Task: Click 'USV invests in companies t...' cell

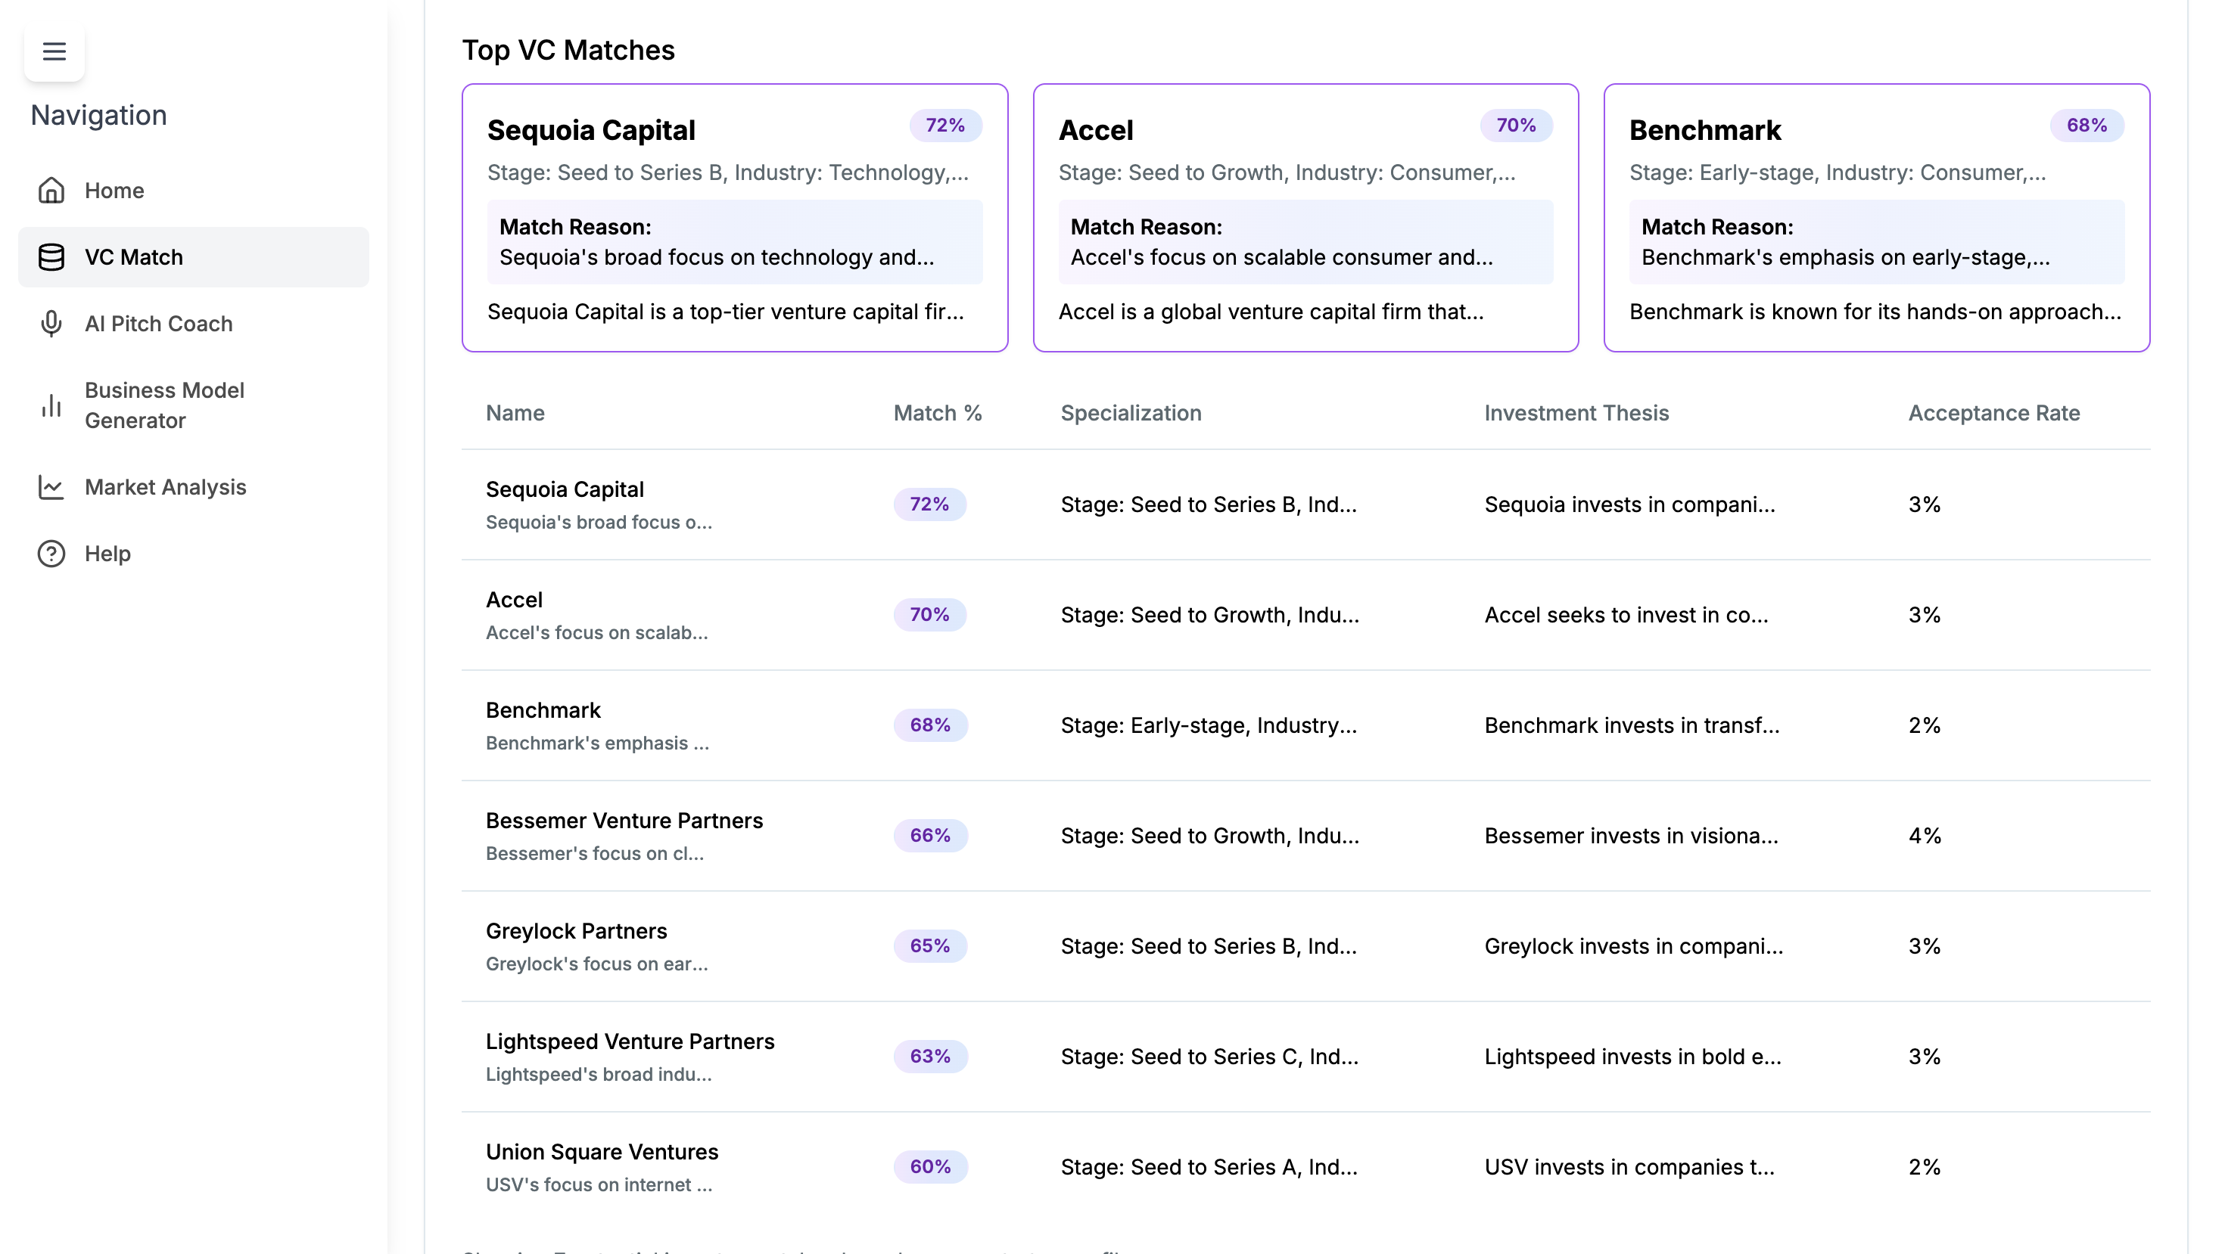Action: pyautogui.click(x=1630, y=1167)
